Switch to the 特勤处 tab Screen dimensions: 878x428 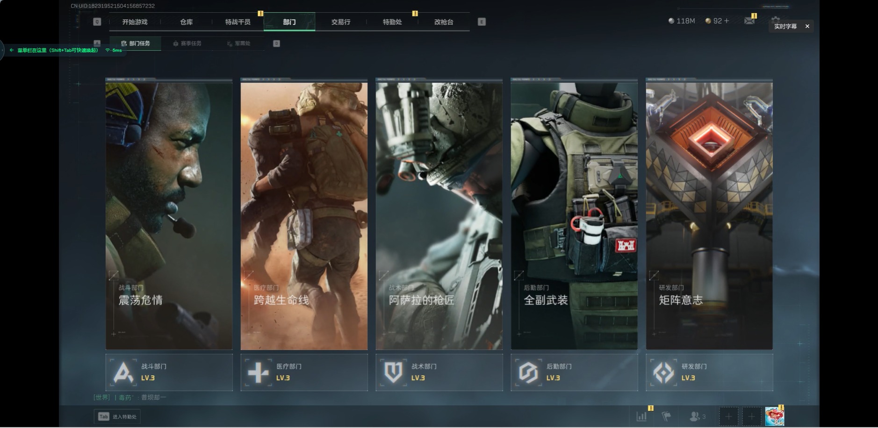point(392,22)
